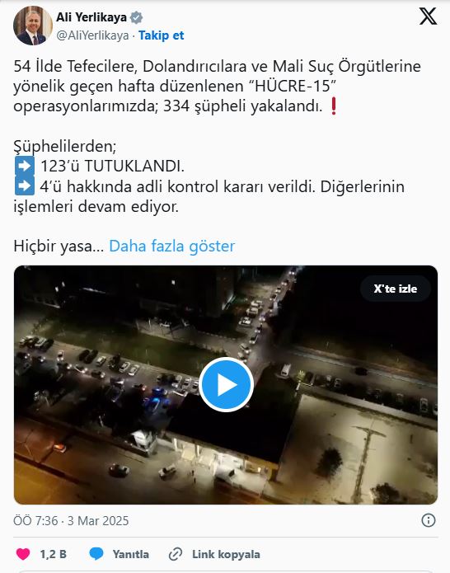Click the chain link copy icon

(x=176, y=554)
